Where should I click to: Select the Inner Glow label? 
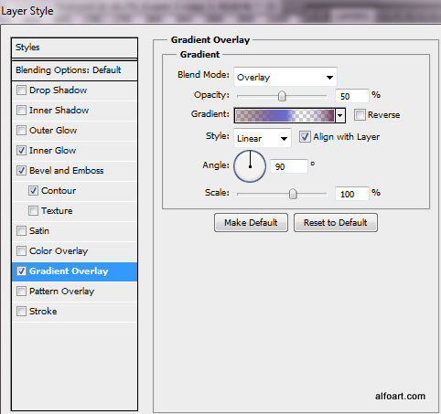[52, 151]
